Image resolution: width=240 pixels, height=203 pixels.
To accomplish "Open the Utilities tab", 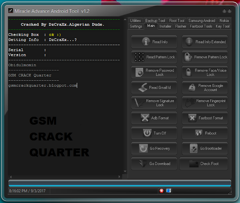I will (135, 21).
